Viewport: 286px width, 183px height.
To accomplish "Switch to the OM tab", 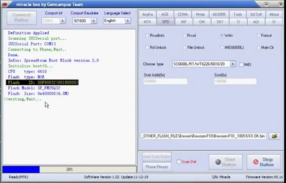I will point(202,22).
